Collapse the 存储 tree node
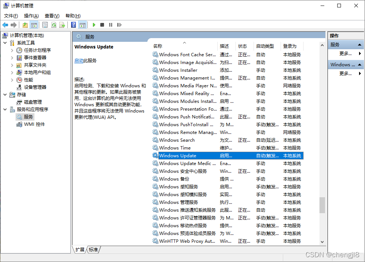This screenshot has height=262, width=365. 5,95
